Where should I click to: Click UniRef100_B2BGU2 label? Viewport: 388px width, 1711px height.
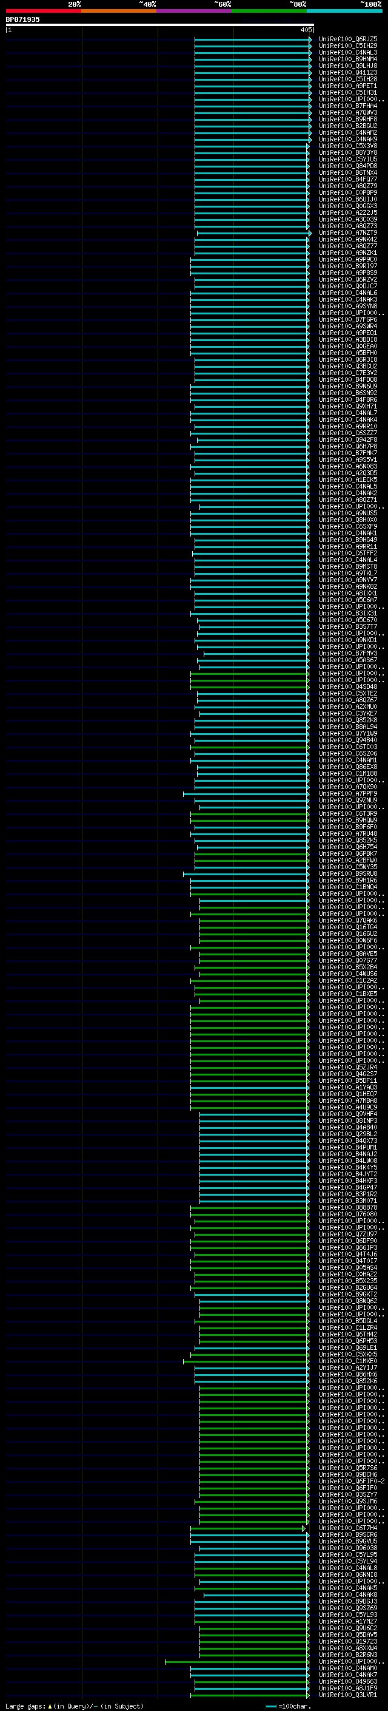point(348,126)
